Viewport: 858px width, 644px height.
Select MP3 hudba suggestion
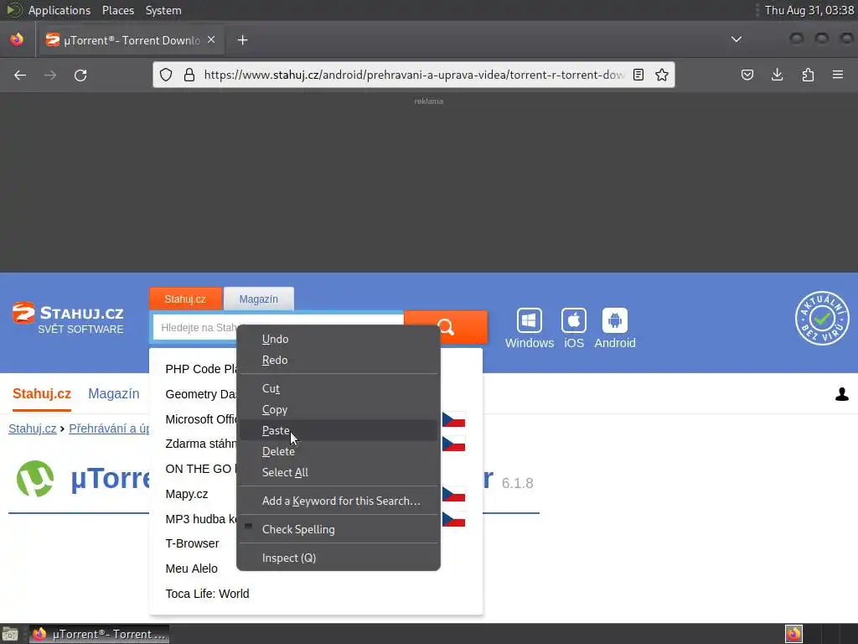tap(201, 519)
